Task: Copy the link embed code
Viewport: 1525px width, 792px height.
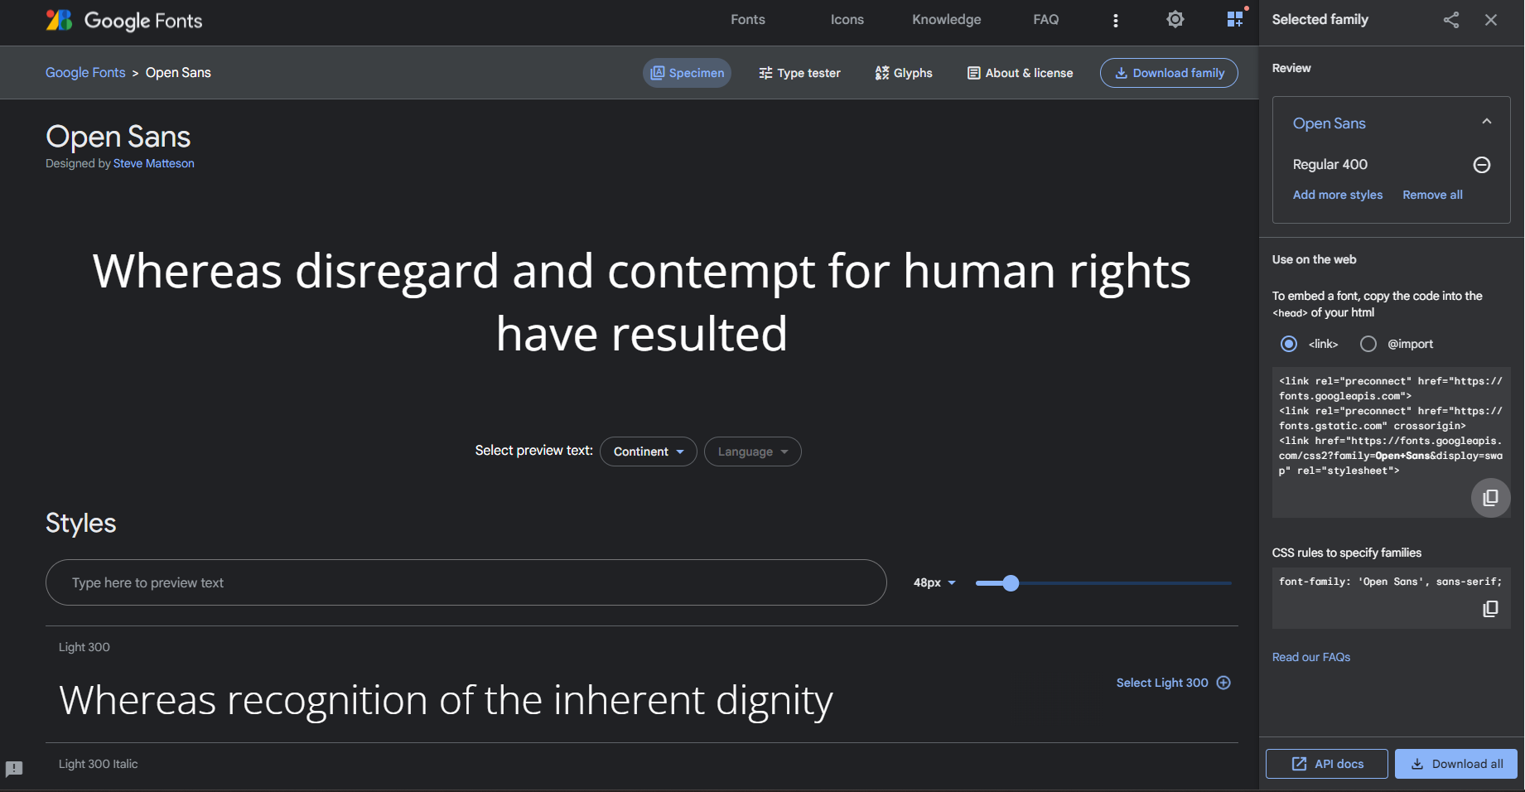Action: (x=1490, y=498)
